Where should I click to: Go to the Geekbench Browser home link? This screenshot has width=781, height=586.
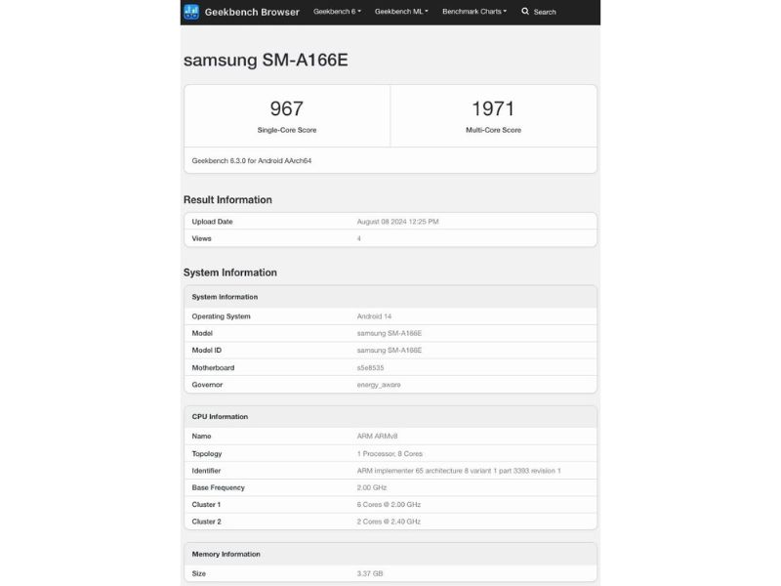point(252,12)
